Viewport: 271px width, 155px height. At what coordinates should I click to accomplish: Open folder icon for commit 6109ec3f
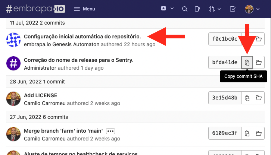(258, 133)
